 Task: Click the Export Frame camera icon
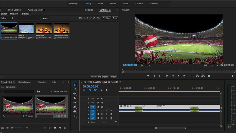(x=209, y=76)
